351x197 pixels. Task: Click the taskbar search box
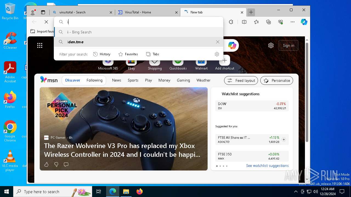(53, 192)
